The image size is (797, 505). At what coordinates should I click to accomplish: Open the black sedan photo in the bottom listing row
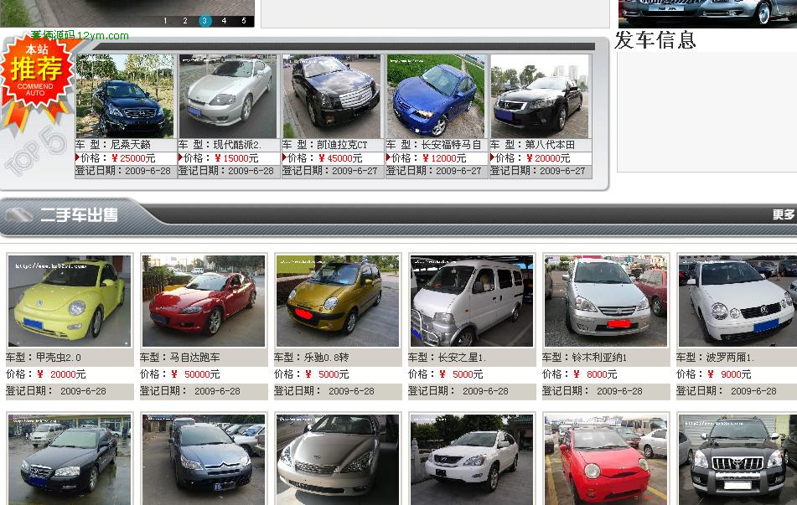(70, 460)
